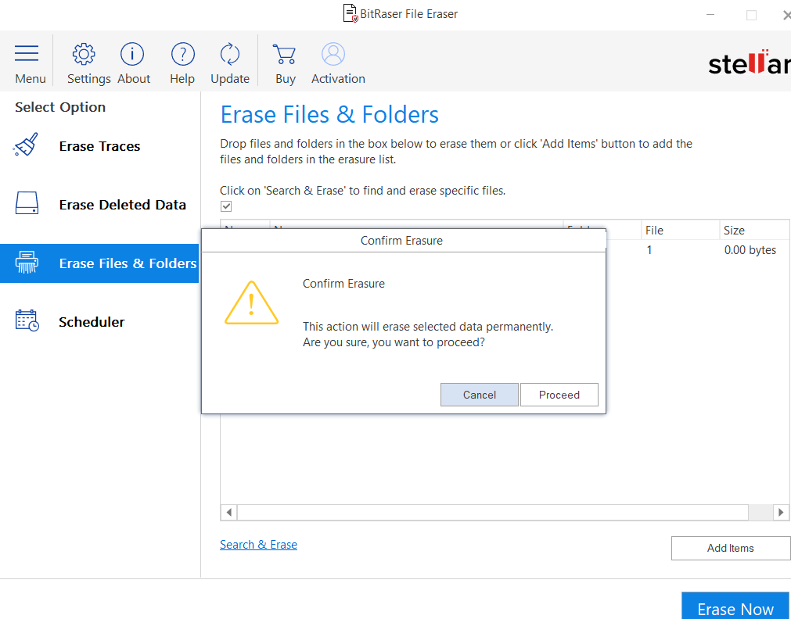The height and width of the screenshot is (619, 791).
Task: Click Proceed to confirm erasure
Action: 559,395
